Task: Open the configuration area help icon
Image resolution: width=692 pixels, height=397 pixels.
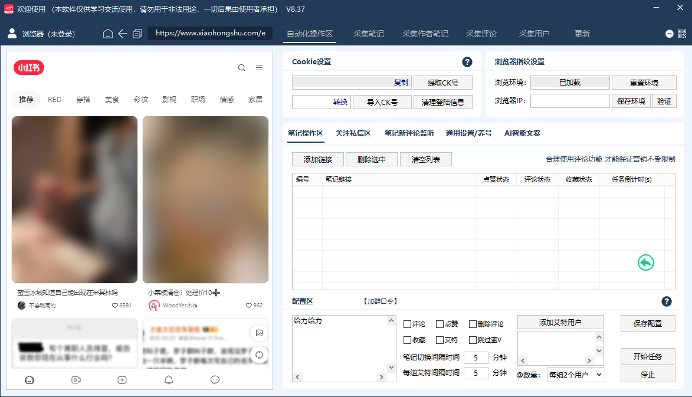Action: [667, 301]
